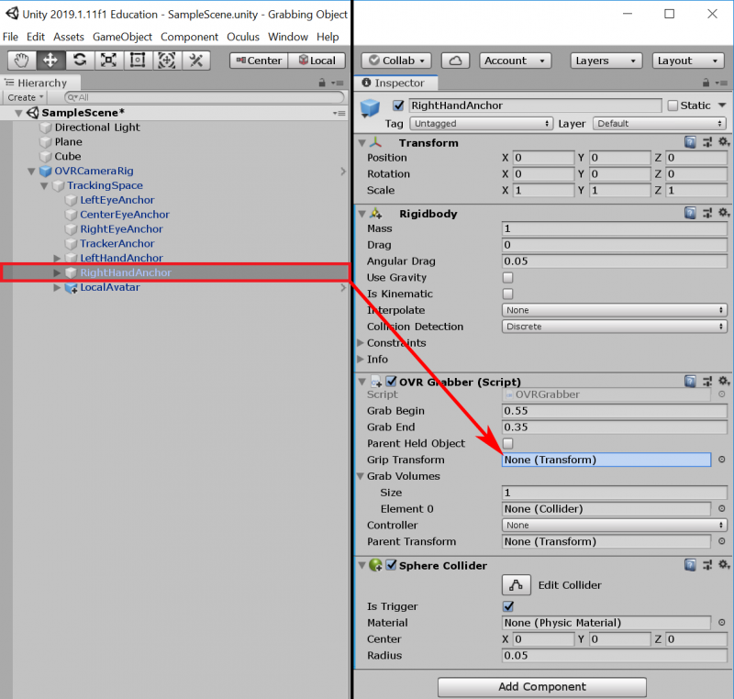Collapse the Grab Volumes list

click(361, 476)
